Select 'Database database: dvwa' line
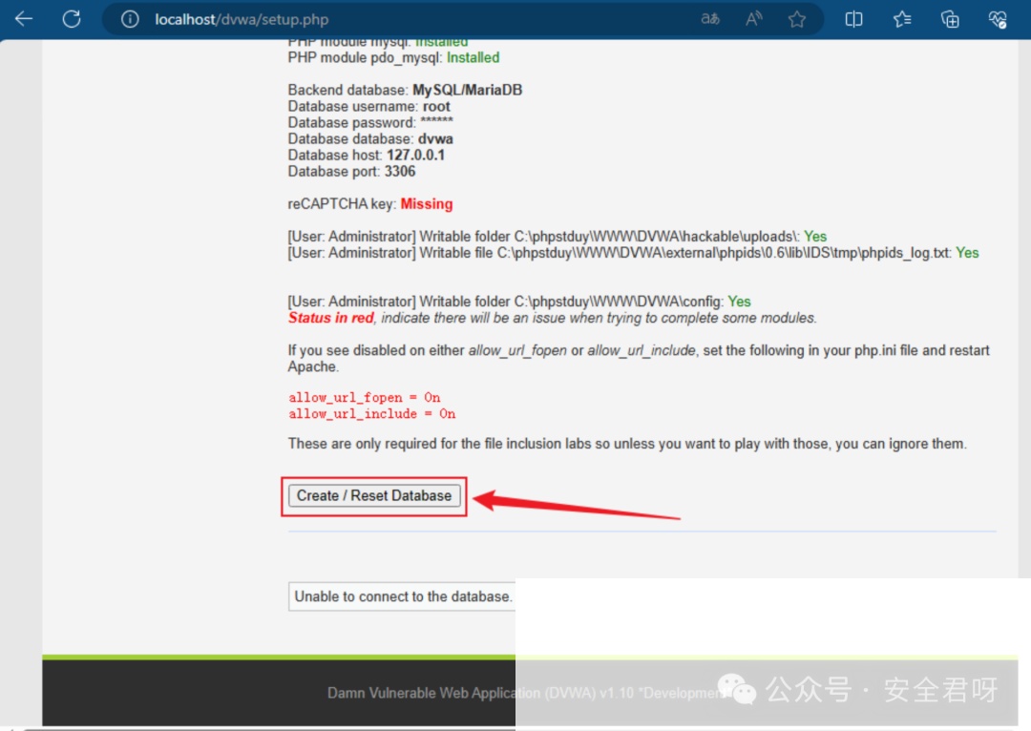Screen dimensions: 1031x731 tap(370, 138)
